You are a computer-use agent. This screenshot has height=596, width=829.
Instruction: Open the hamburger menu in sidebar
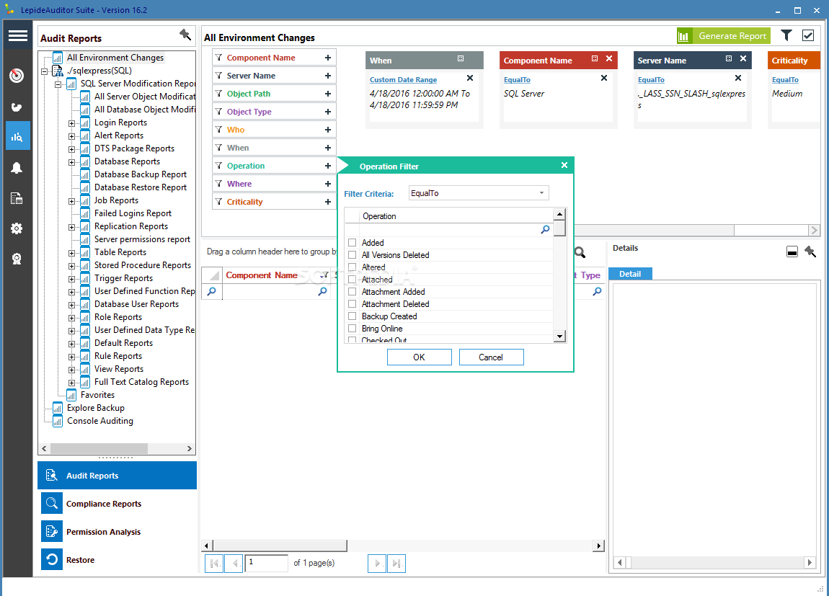(x=17, y=35)
